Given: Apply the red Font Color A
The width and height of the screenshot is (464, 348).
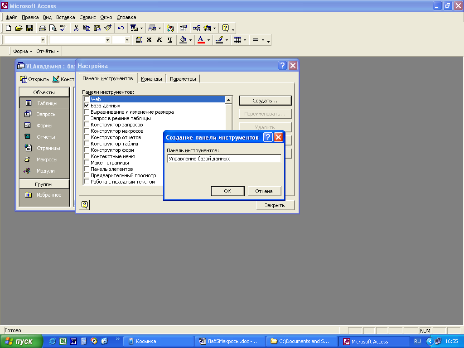Looking at the screenshot, I should (201, 40).
